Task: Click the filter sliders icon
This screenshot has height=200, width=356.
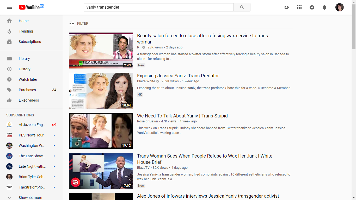Action: [72, 23]
